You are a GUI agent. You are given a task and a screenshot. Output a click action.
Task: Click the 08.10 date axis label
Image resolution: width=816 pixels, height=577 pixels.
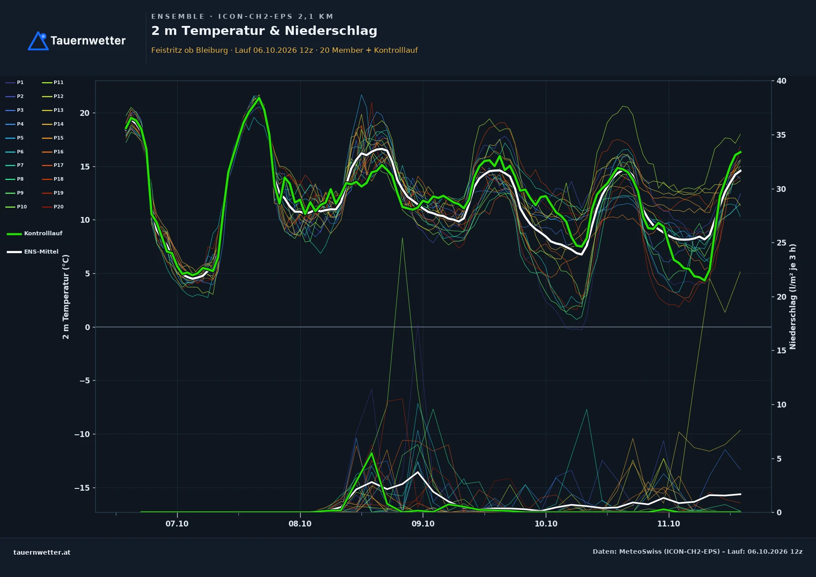click(300, 524)
